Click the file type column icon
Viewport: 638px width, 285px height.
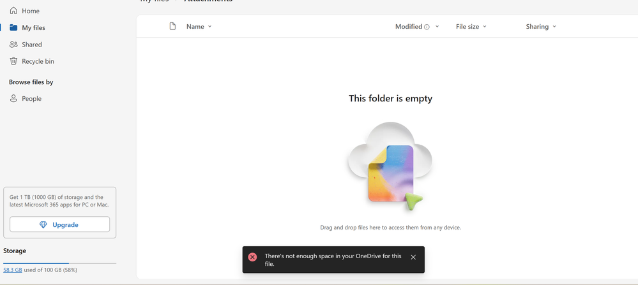click(x=172, y=26)
